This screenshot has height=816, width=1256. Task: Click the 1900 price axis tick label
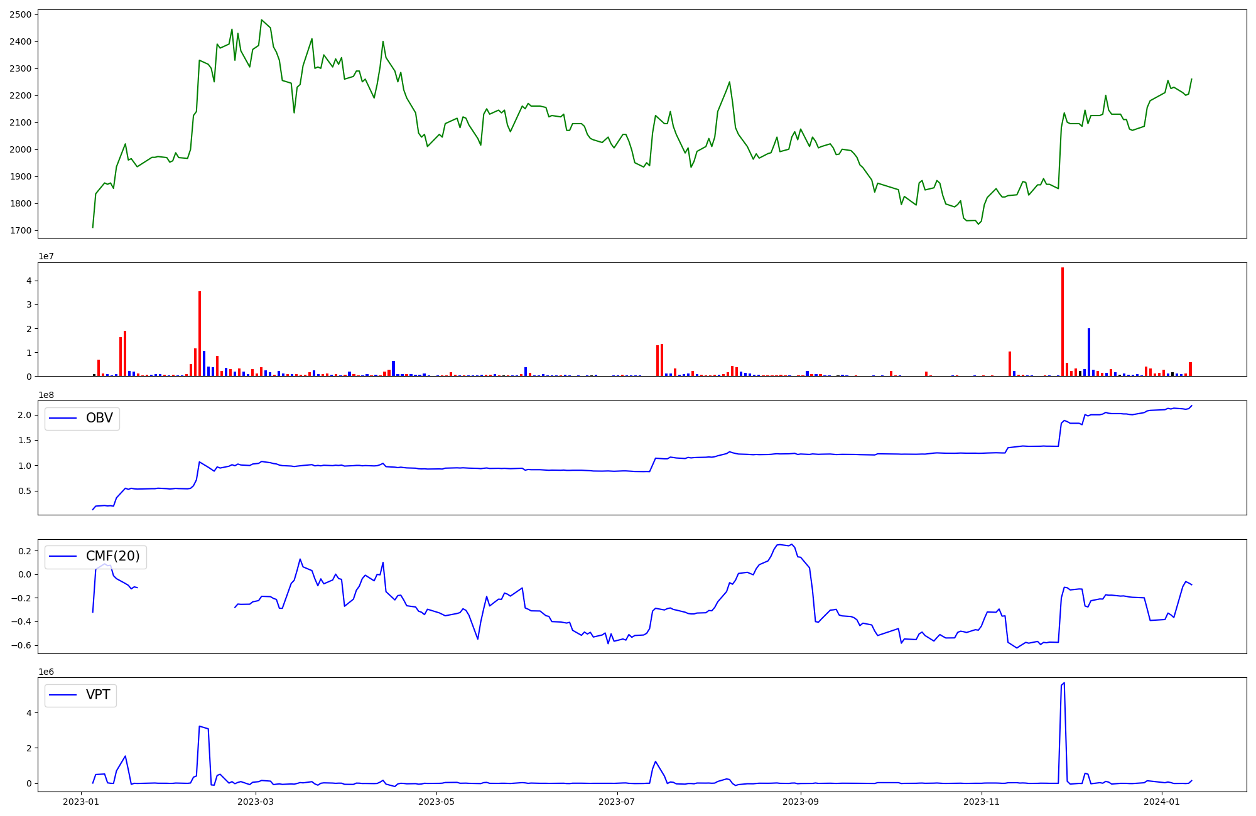pos(20,176)
